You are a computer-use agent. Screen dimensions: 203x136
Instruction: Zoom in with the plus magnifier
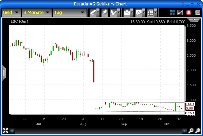[x=198, y=131]
